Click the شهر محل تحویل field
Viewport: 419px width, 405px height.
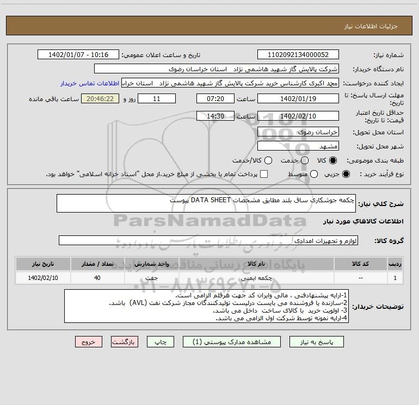[297, 146]
